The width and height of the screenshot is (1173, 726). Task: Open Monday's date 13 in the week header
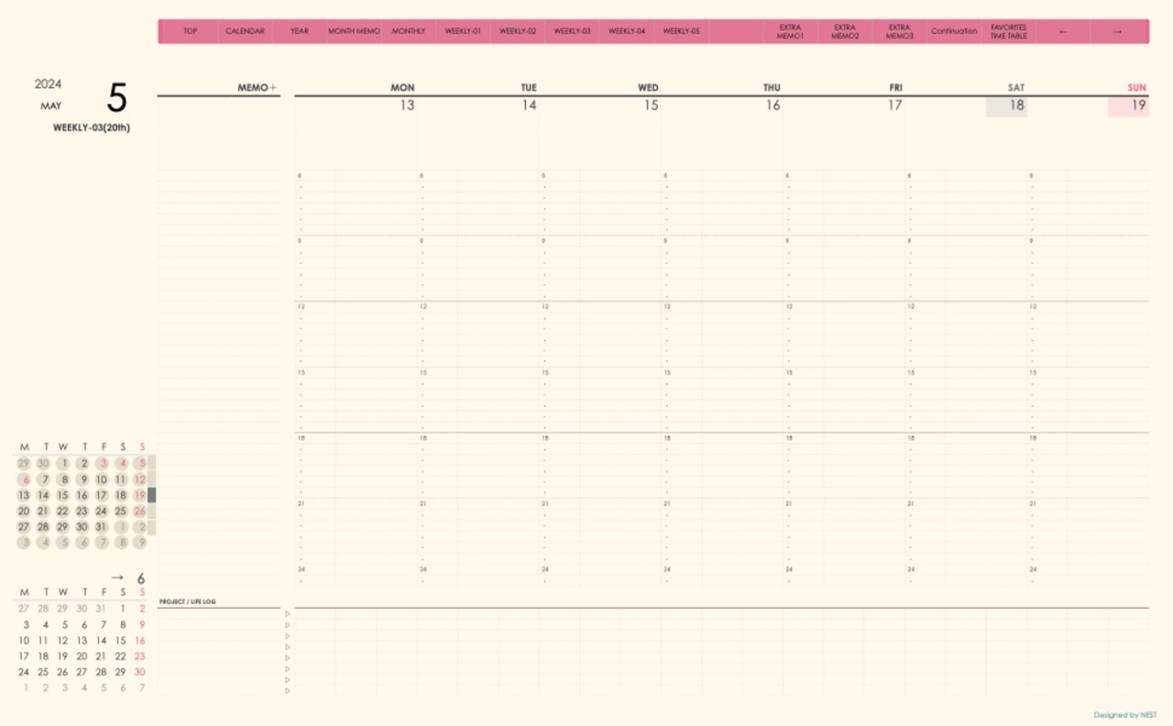coord(407,105)
